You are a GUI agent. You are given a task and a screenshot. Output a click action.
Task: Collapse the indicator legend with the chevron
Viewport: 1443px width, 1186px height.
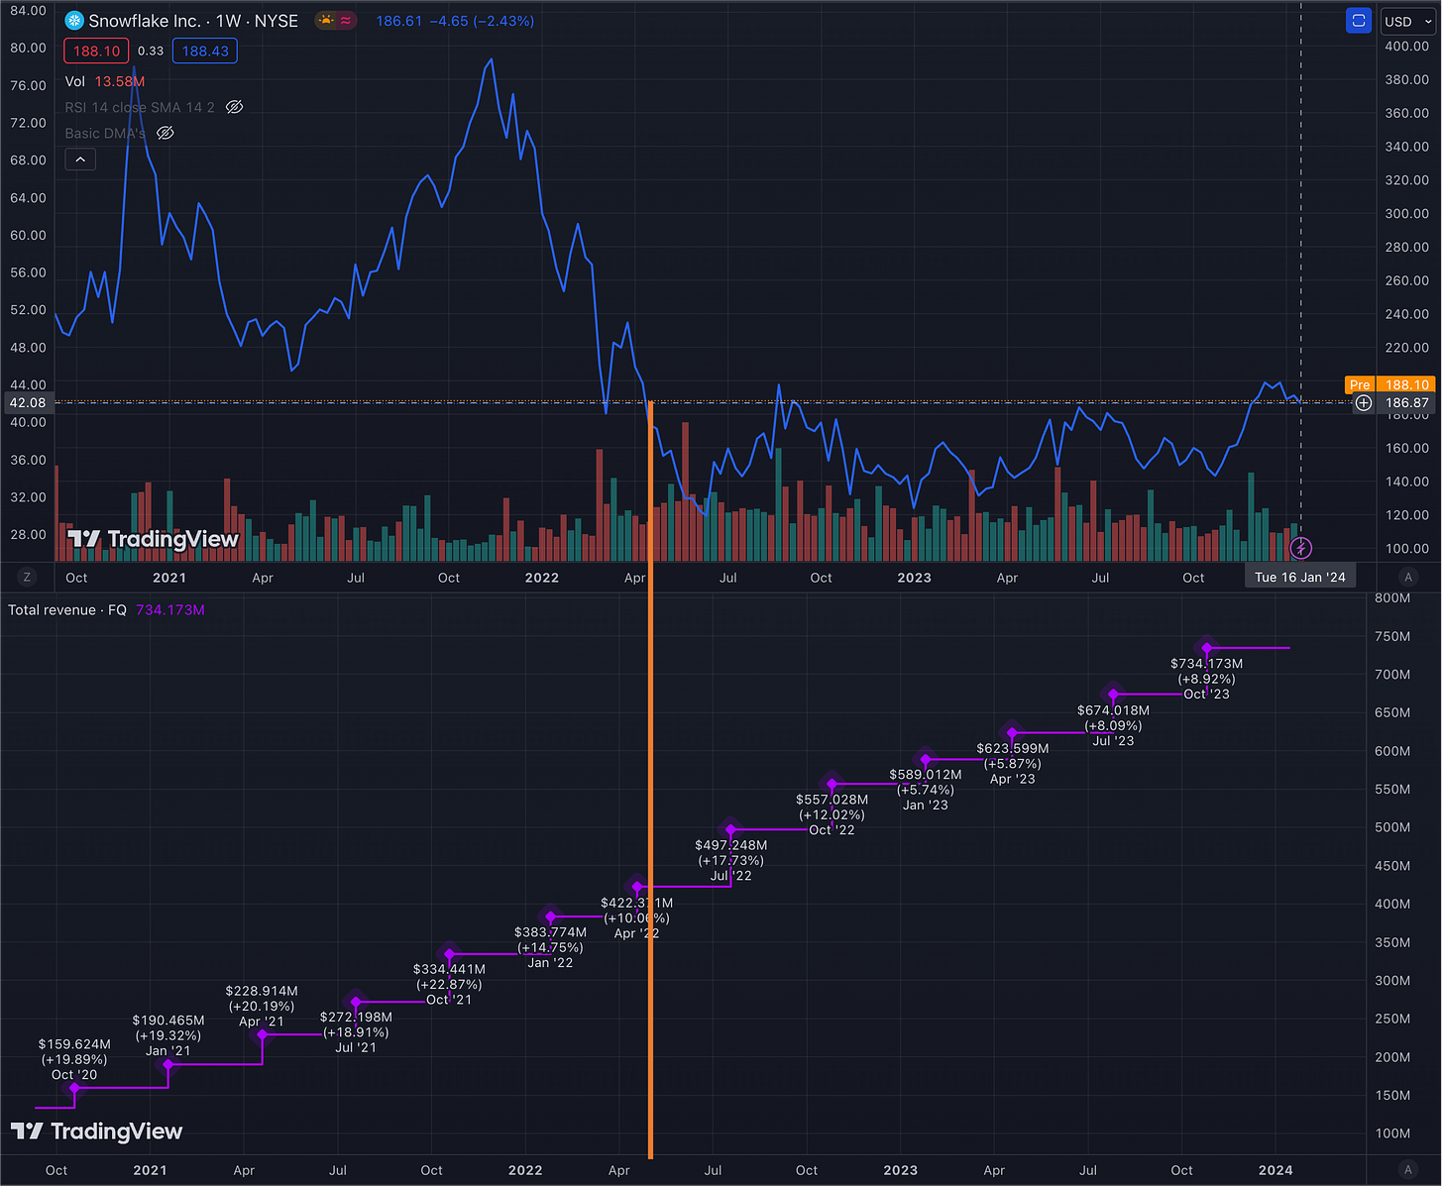click(80, 160)
